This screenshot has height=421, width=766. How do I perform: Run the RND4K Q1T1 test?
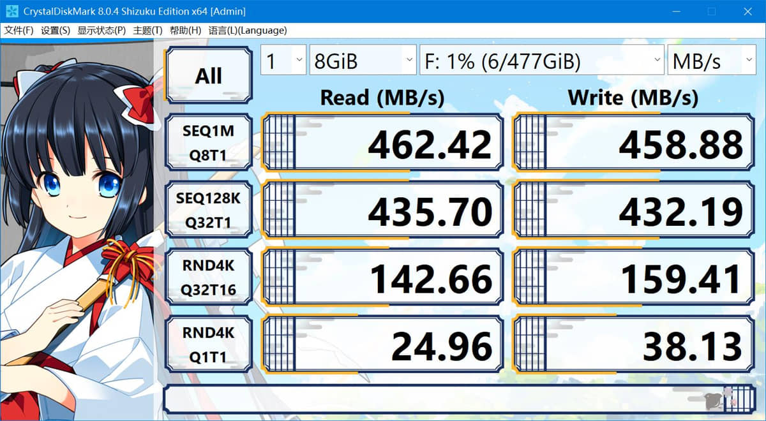(x=209, y=344)
